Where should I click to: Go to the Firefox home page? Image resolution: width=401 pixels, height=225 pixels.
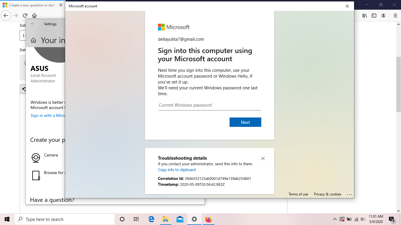(34, 16)
